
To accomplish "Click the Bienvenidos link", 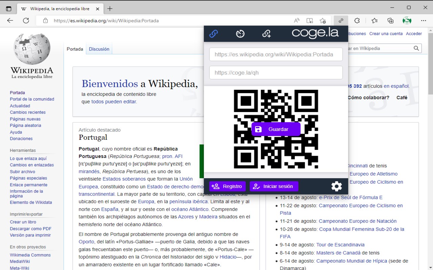I will [x=110, y=84].
